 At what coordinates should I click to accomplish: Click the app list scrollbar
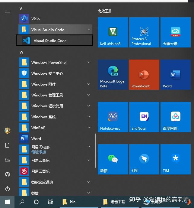point(95,151)
